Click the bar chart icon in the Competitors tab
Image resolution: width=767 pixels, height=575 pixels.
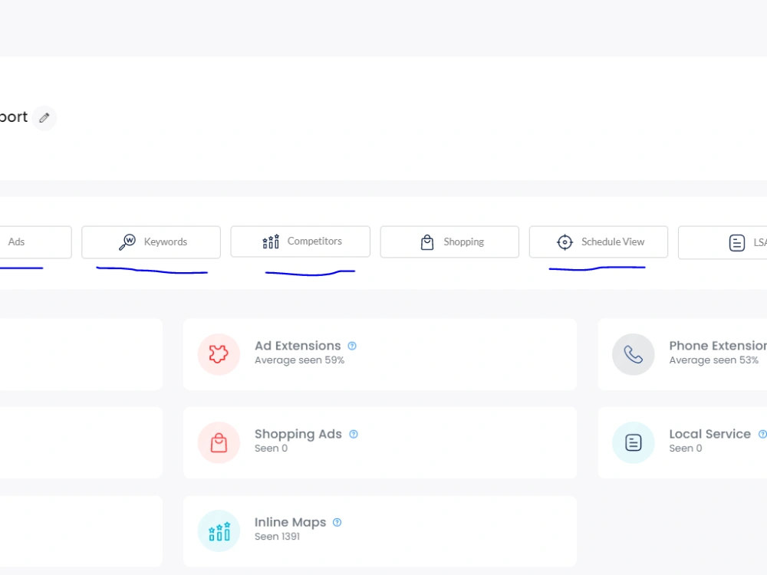tap(271, 242)
